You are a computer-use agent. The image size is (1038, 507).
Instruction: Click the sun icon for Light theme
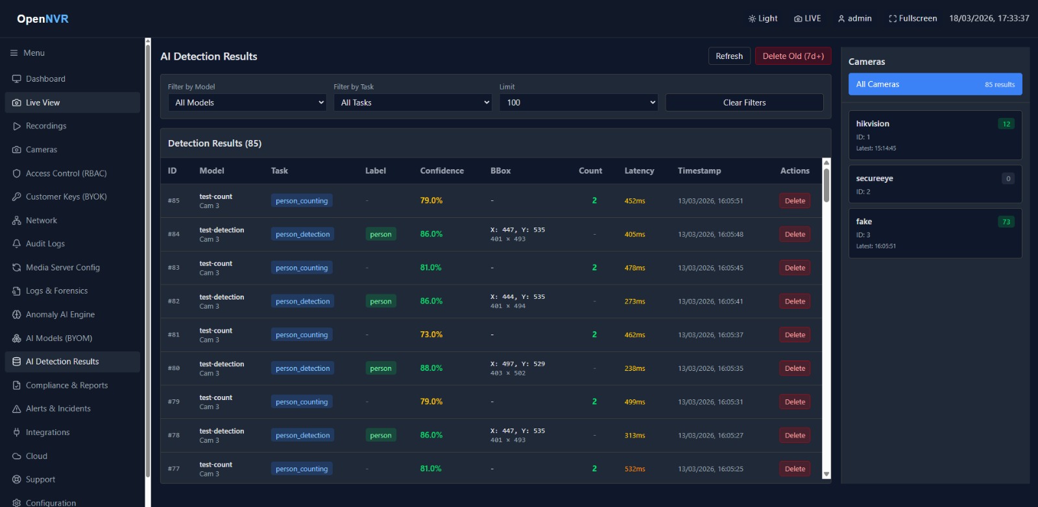752,19
